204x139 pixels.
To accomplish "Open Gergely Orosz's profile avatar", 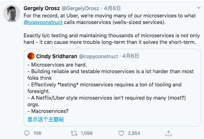I will point(12,14).
